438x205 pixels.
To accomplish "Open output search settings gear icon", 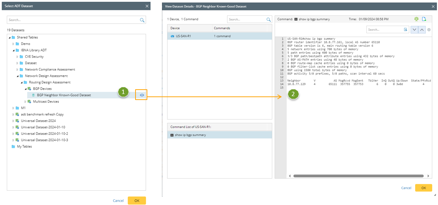I will [429, 30].
